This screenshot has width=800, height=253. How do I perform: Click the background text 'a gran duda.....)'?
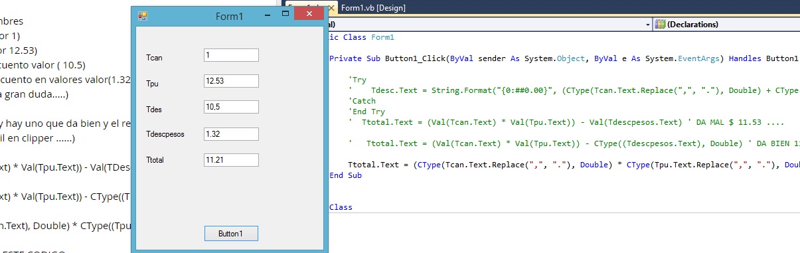pos(35,94)
